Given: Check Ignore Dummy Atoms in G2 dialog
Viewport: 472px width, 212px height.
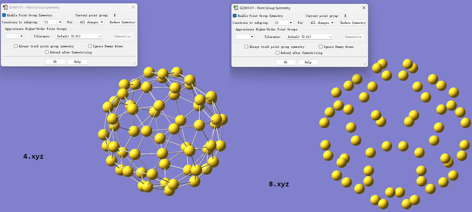Looking at the screenshot, I should coord(321,47).
